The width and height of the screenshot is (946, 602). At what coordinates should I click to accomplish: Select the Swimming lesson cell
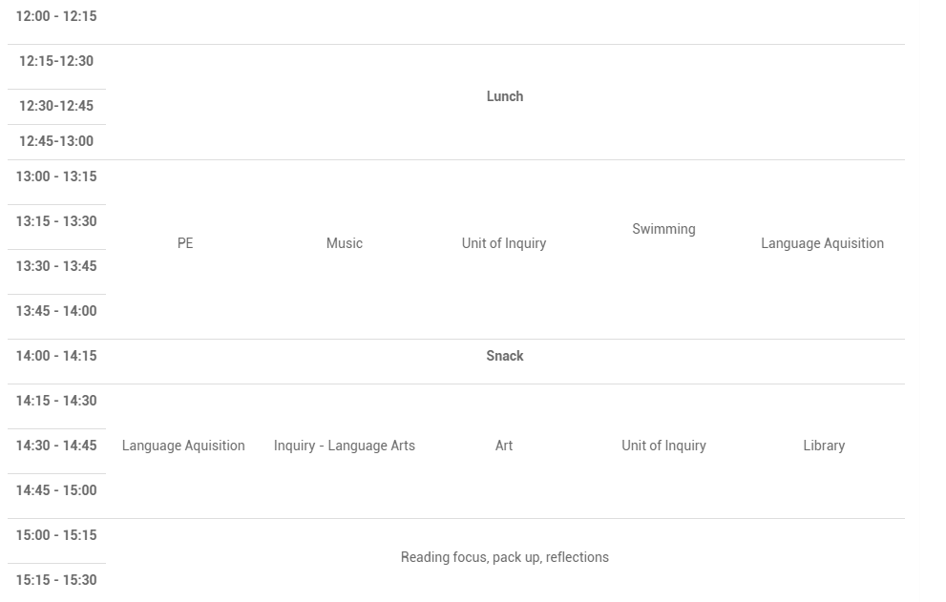click(x=663, y=229)
